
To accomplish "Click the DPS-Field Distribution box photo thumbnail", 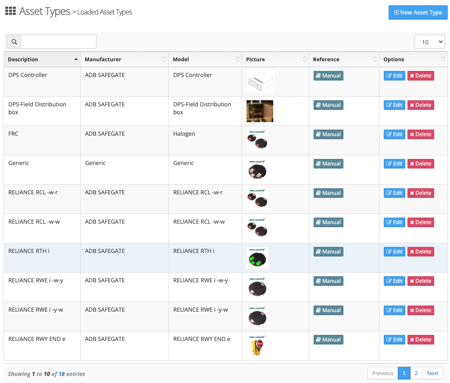I will point(260,111).
